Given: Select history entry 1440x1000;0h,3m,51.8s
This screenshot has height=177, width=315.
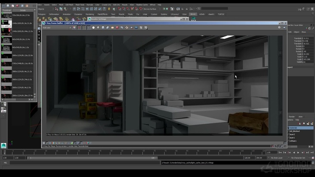Looking at the screenshot, I should 17,24.
